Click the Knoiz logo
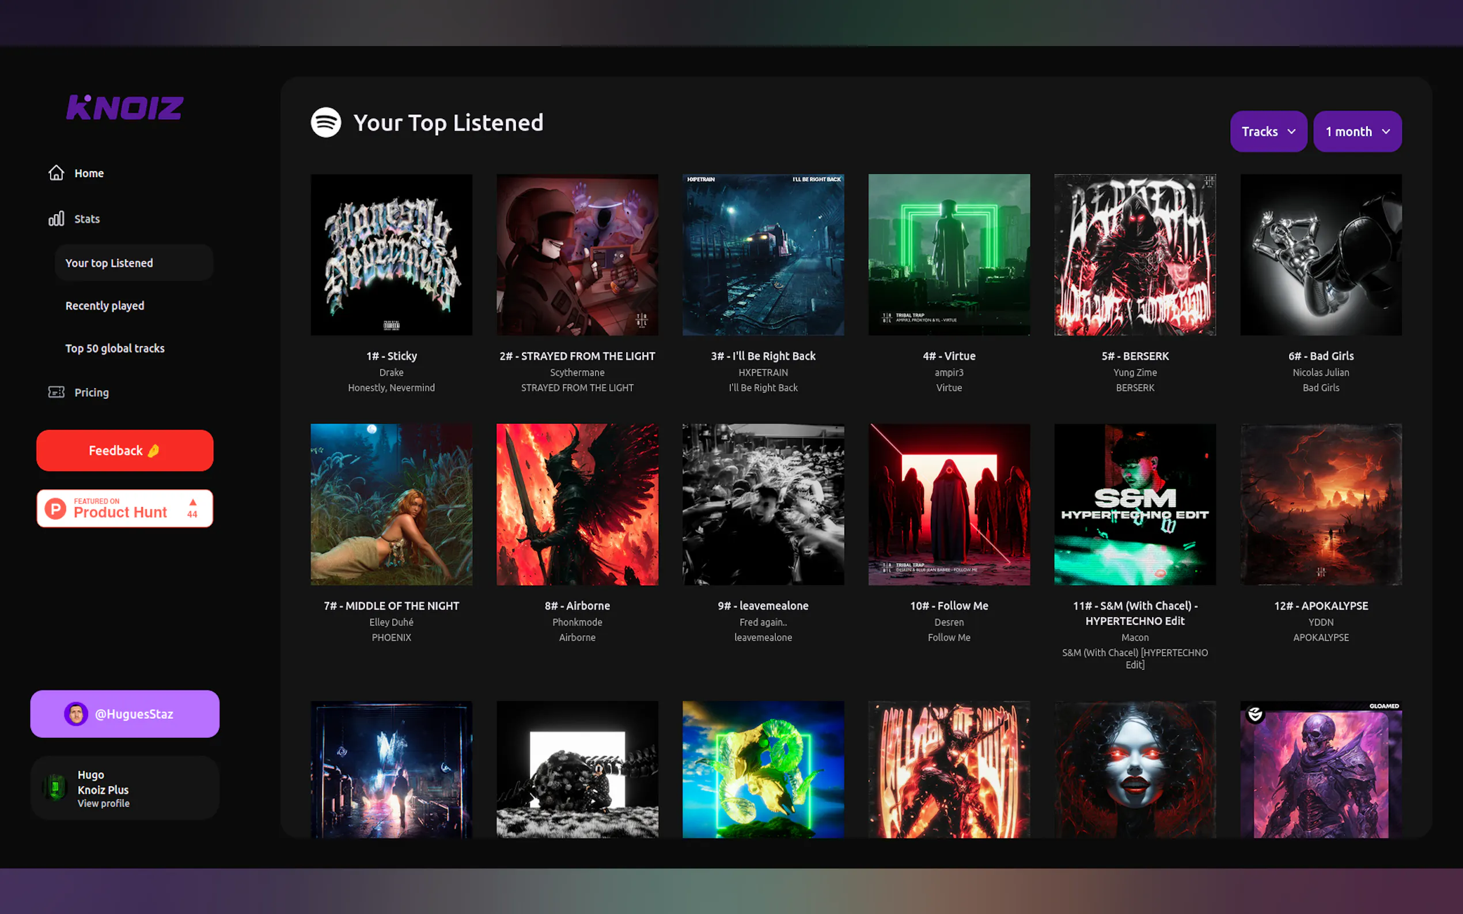 [x=124, y=108]
